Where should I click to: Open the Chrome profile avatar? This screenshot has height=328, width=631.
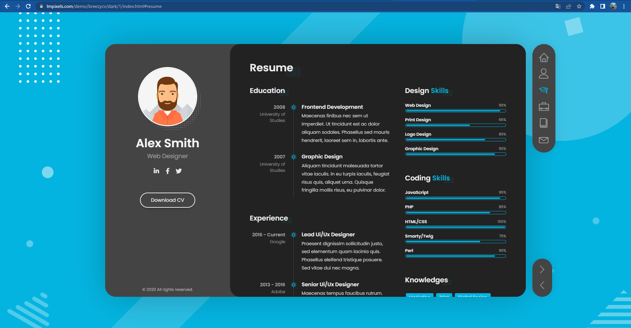(x=613, y=6)
